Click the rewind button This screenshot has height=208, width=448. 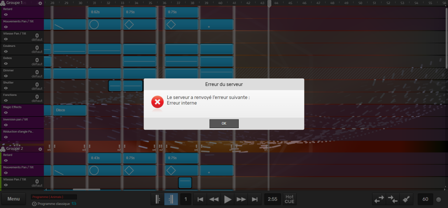(x=213, y=199)
